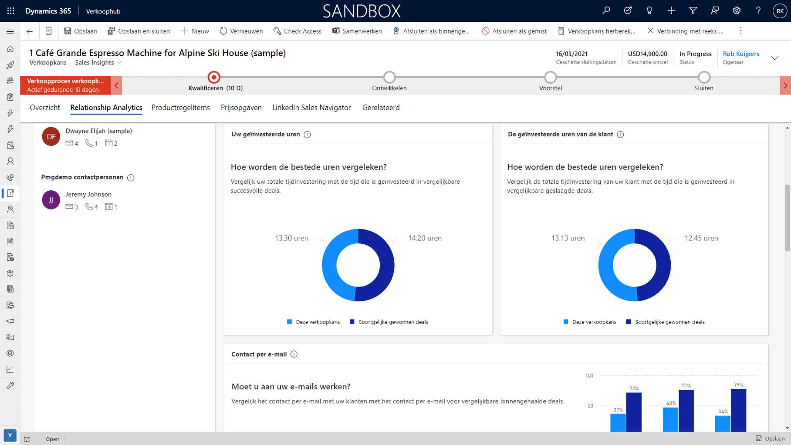Open the more commands overflow menu
This screenshot has height=445, width=791.
pos(740,31)
